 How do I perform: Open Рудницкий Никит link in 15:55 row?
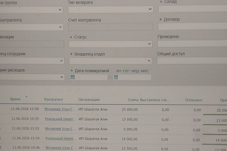[60, 119]
